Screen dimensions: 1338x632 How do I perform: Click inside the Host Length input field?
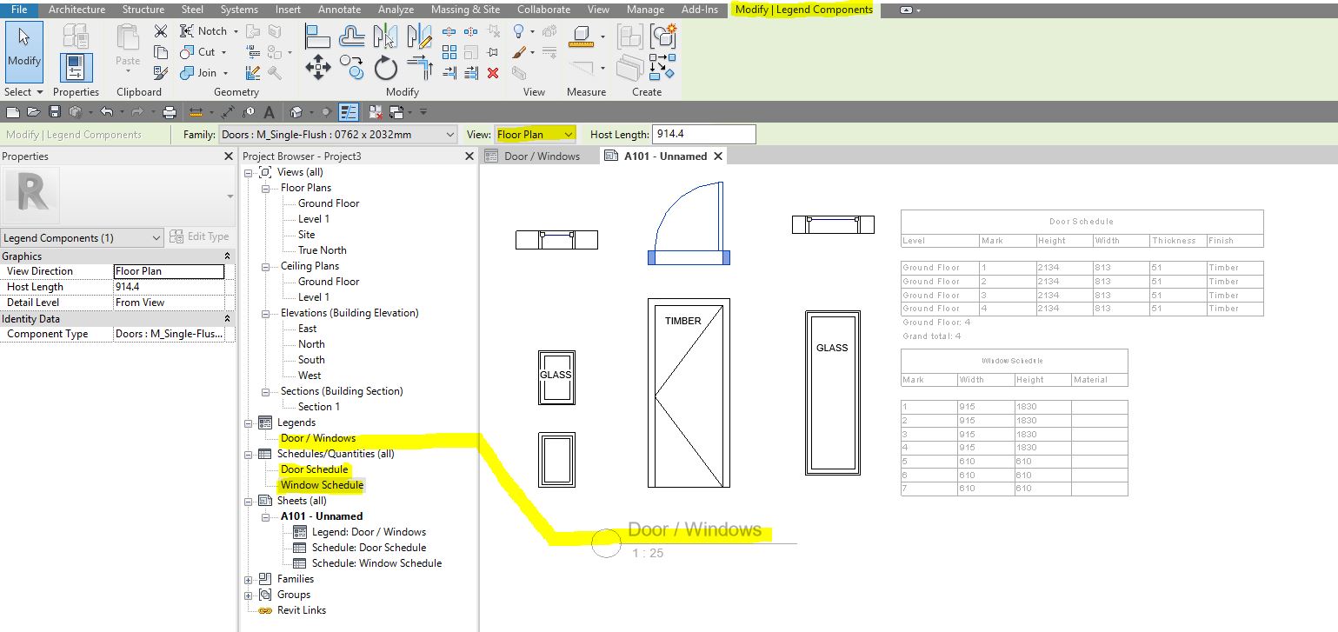[704, 134]
